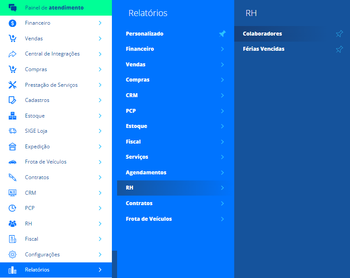350x278 pixels.
Task: Expand Configurações chevron
Action: 100,255
